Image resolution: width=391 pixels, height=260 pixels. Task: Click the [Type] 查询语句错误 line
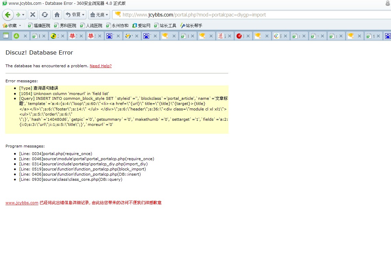pos(39,88)
